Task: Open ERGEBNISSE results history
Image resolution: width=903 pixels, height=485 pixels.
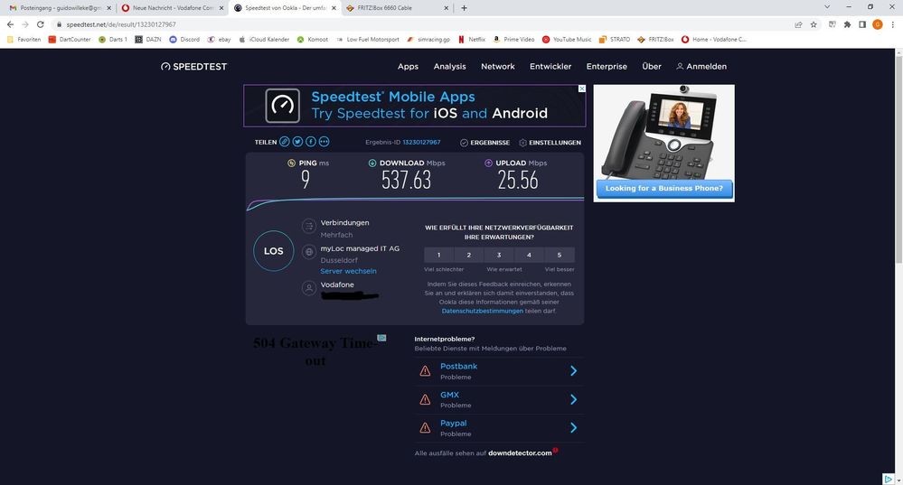Action: point(484,143)
